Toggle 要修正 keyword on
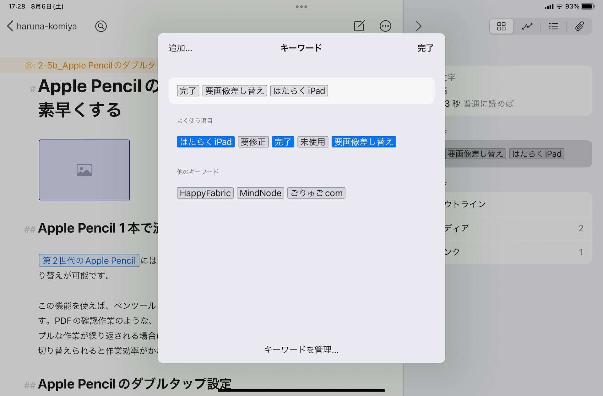 [253, 142]
